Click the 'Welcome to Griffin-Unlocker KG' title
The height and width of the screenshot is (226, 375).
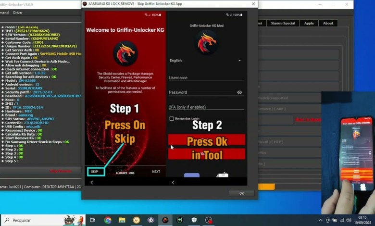125,30
